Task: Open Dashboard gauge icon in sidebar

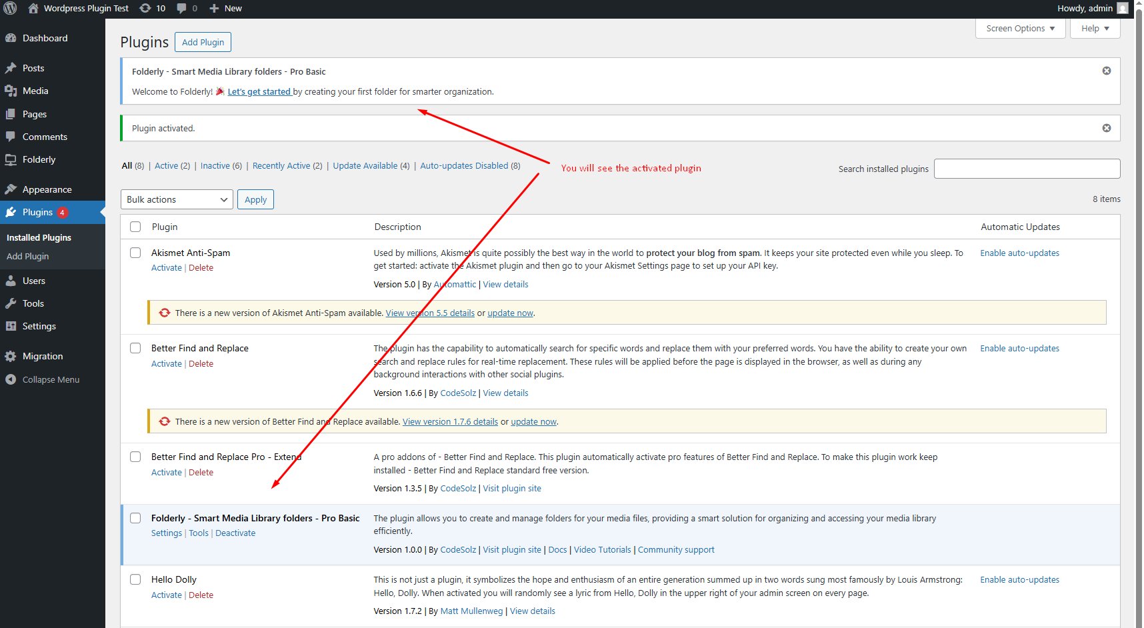Action: pyautogui.click(x=11, y=38)
